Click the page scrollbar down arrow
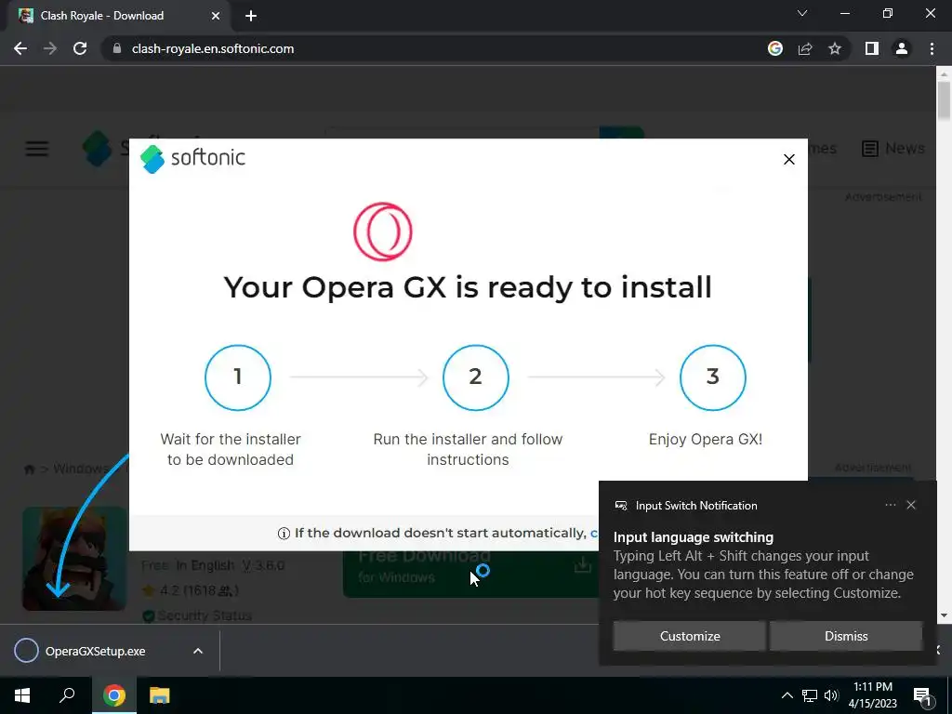Viewport: 952px width, 714px height. (944, 615)
